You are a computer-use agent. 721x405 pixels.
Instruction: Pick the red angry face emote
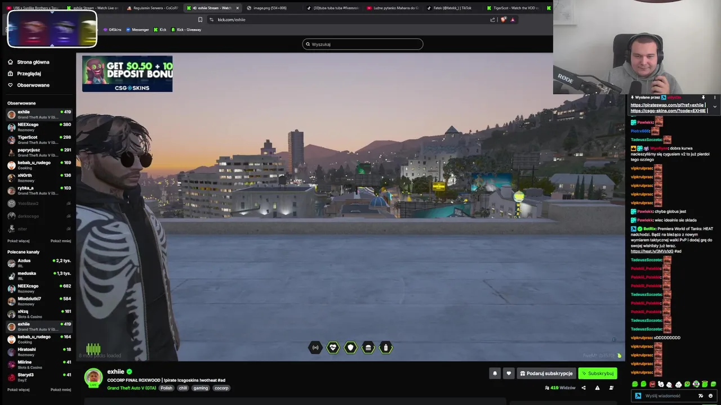pyautogui.click(x=652, y=384)
